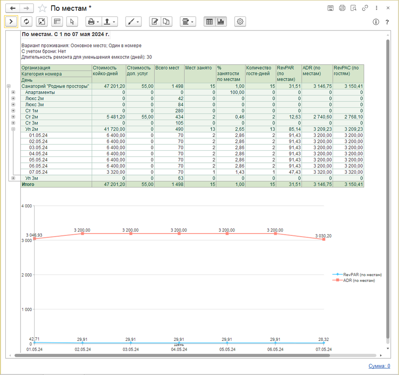The height and width of the screenshot is (375, 399).
Task: Click the Сумма: 0 link
Action: [x=379, y=366]
